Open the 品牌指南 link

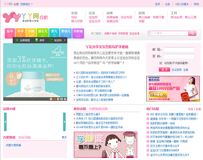112,17
